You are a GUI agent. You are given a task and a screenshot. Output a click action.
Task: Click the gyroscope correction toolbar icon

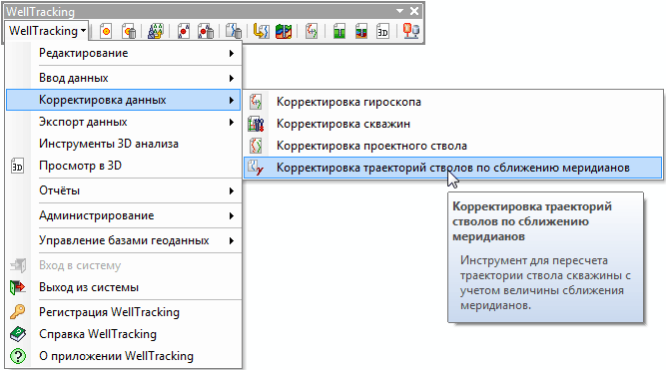[312, 31]
